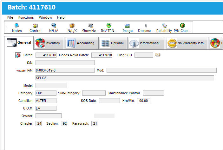This screenshot has height=150, width=223.
Task: Switch to the Accounting tab
Action: pyautogui.click(x=81, y=43)
